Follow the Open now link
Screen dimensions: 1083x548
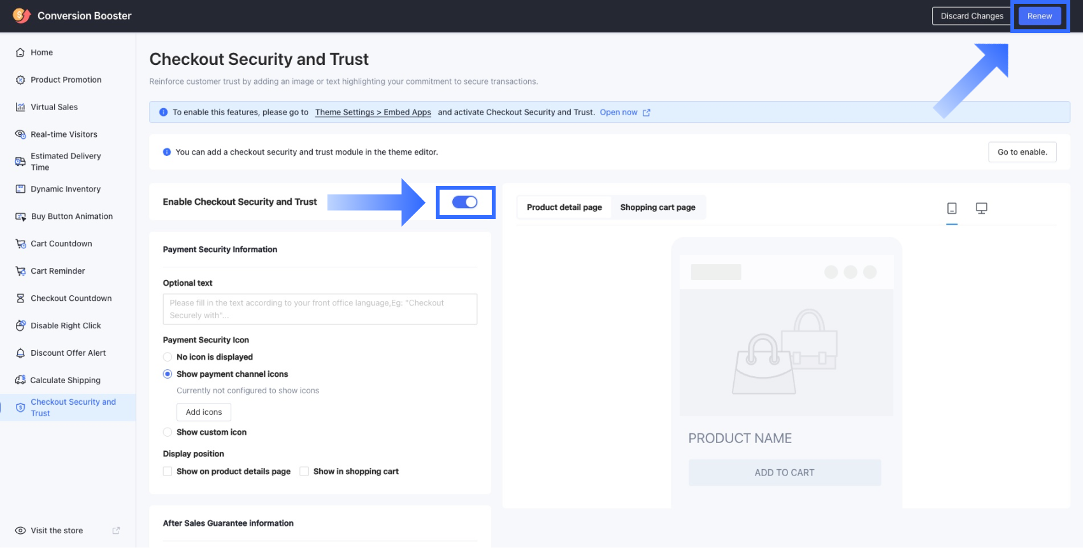tap(619, 113)
